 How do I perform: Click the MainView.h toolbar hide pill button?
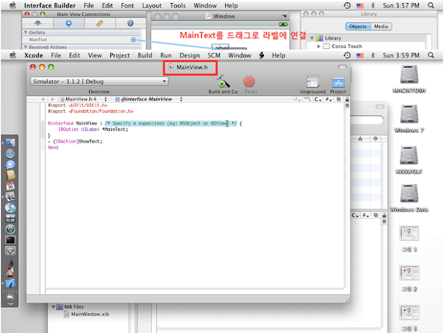click(342, 67)
